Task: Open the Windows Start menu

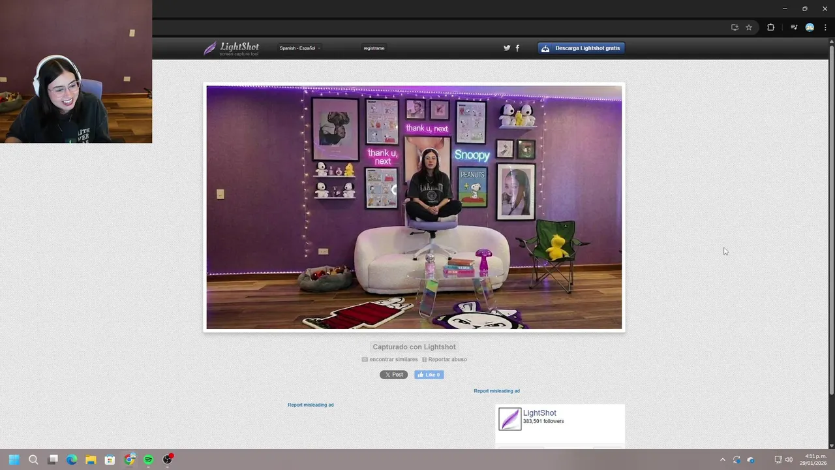Action: coord(14,460)
